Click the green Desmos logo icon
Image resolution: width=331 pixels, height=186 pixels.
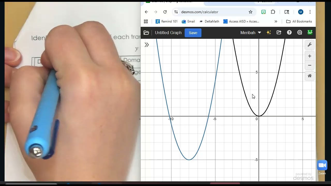310,32
